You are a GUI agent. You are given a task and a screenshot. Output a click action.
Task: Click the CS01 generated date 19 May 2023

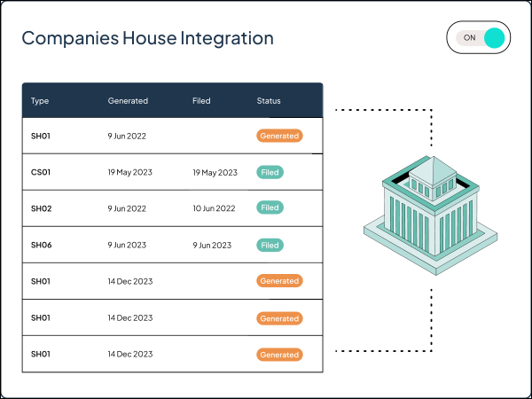130,172
